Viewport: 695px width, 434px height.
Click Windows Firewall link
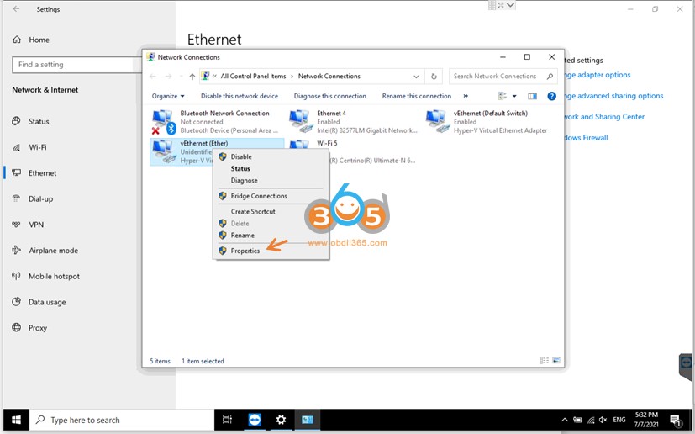pos(586,138)
